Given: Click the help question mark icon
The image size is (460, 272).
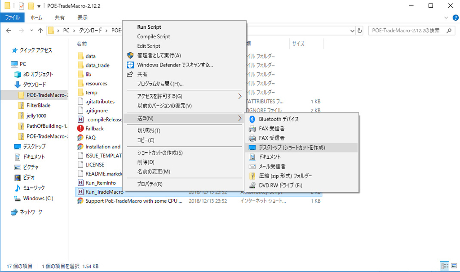Looking at the screenshot, I should [x=456, y=18].
